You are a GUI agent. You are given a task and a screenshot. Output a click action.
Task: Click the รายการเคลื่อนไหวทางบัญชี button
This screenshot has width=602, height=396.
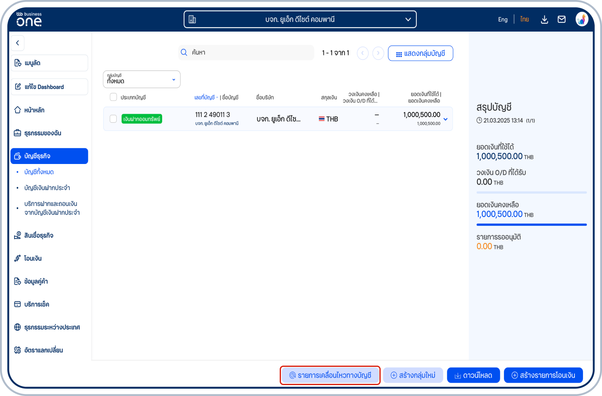click(330, 375)
